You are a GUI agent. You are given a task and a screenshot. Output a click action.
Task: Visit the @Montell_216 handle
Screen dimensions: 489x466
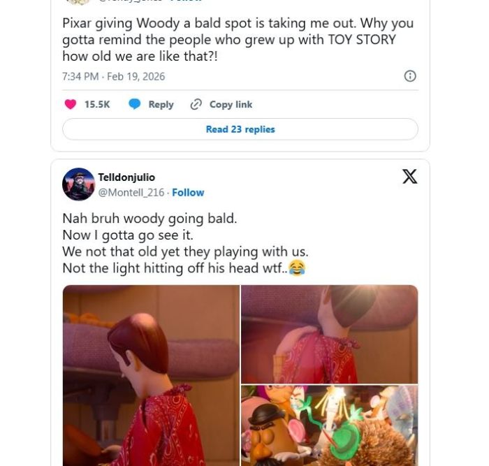click(131, 192)
